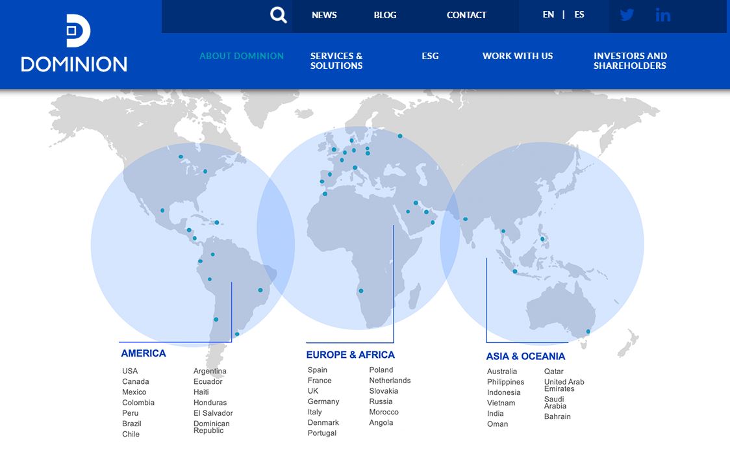Click the AMERICA region heading
Image resolution: width=730 pixels, height=456 pixels.
point(144,353)
